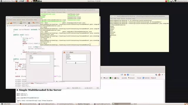The height and width of the screenshot is (105, 188).
Task: Open Terminal menu in the middle terminal
Action: pos(59,12)
